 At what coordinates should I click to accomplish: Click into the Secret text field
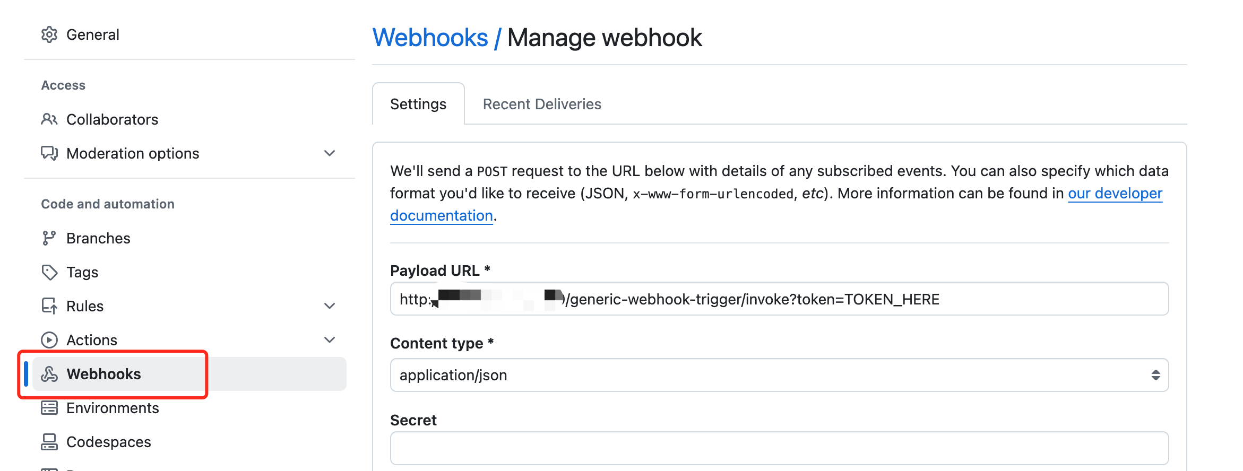point(779,448)
